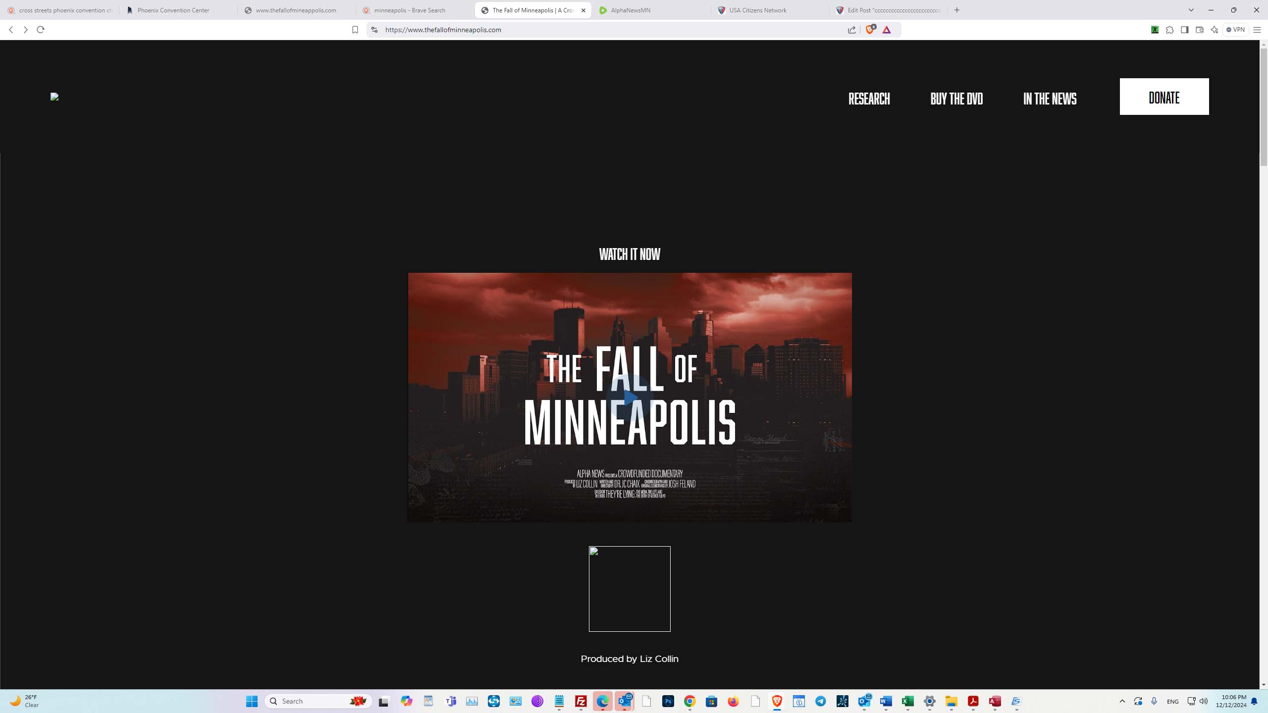Image resolution: width=1268 pixels, height=713 pixels.
Task: Open Microsoft Teams from taskbar
Action: [451, 701]
